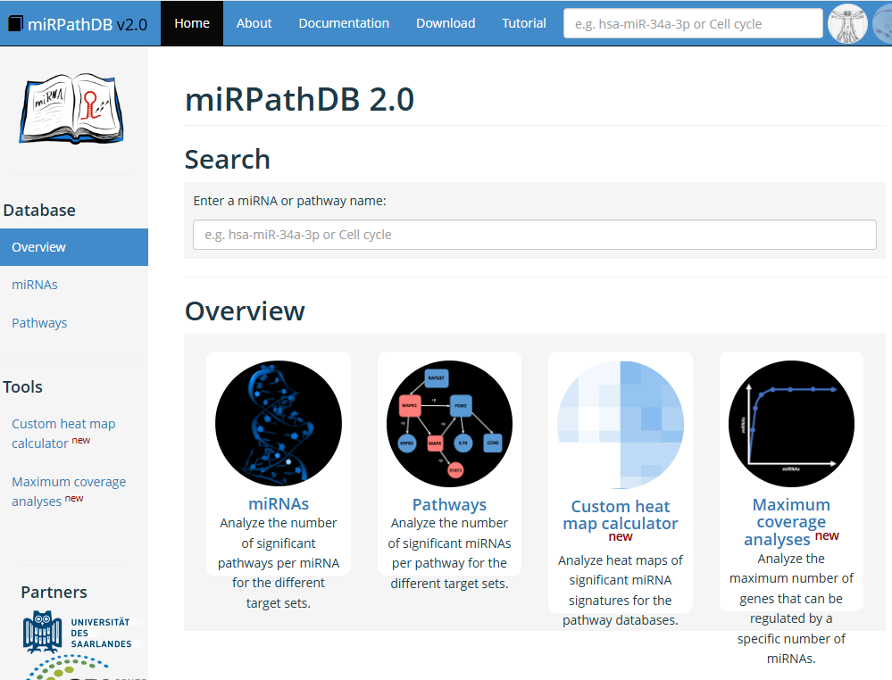The width and height of the screenshot is (892, 680).
Task: Click the Home tab in top navbar
Action: 192,23
